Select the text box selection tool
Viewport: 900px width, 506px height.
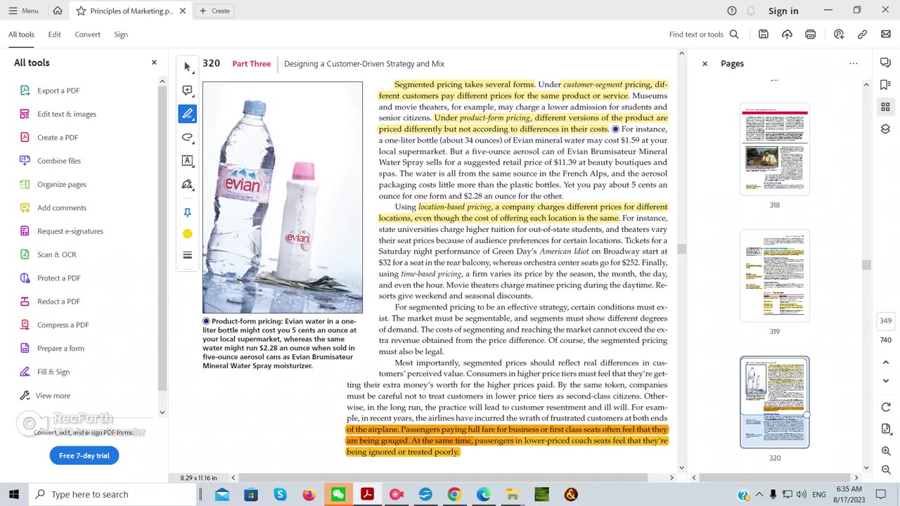[x=187, y=161]
